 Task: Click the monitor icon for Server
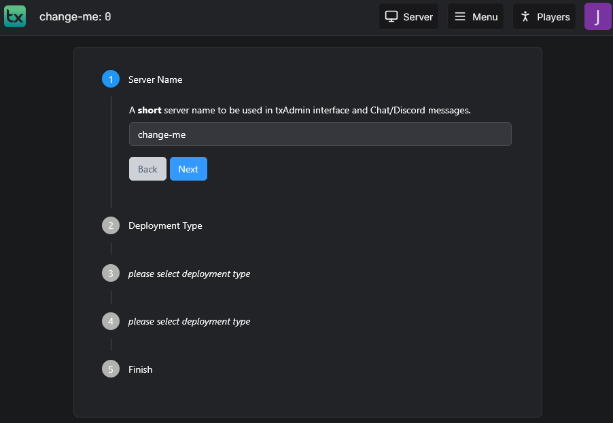(x=391, y=16)
